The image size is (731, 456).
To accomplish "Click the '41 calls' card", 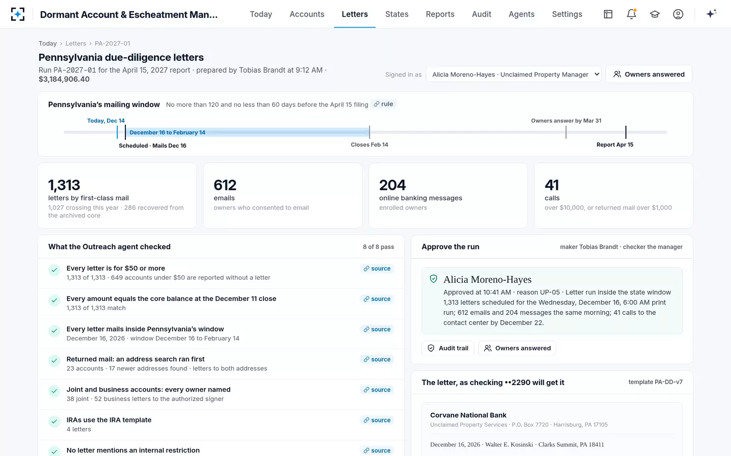I will pos(614,196).
